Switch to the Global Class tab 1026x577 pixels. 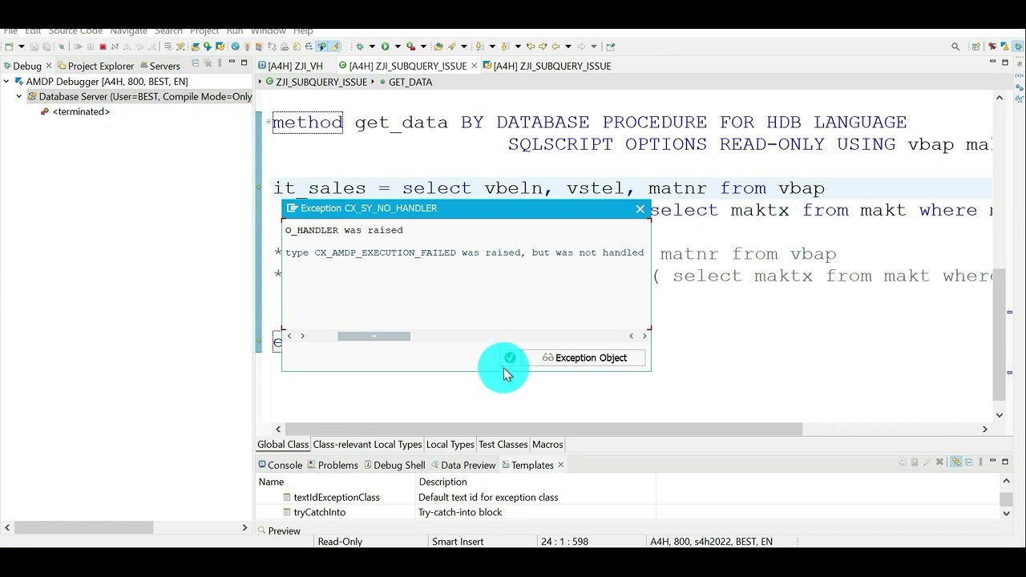(x=283, y=444)
